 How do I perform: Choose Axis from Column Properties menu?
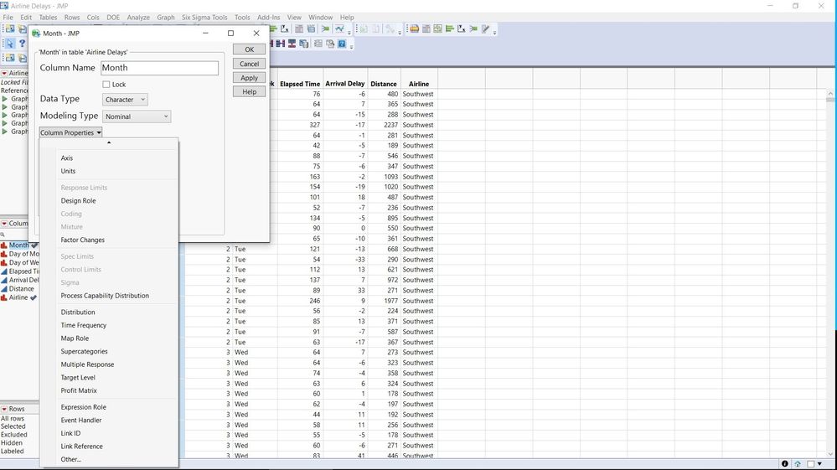click(x=67, y=158)
